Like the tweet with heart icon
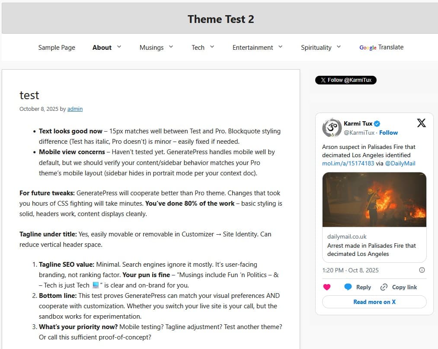 point(327,287)
